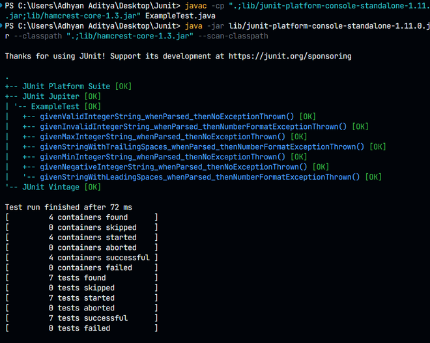Click givenMinIntegerString_whenParsed_thenNoExceptionThrown() test entry

[162, 157]
